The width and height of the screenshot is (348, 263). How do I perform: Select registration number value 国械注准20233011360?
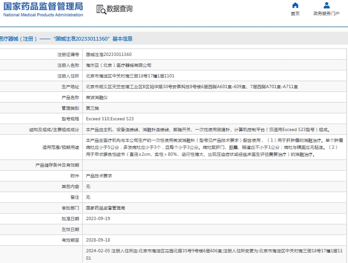click(x=109, y=55)
